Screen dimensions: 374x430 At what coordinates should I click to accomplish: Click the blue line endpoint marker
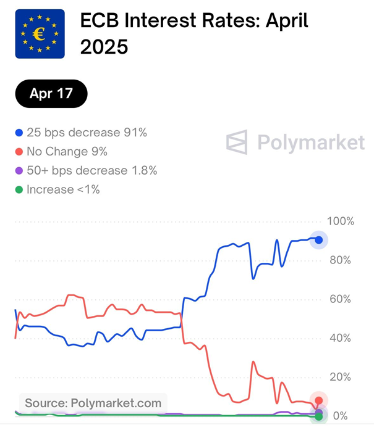319,240
